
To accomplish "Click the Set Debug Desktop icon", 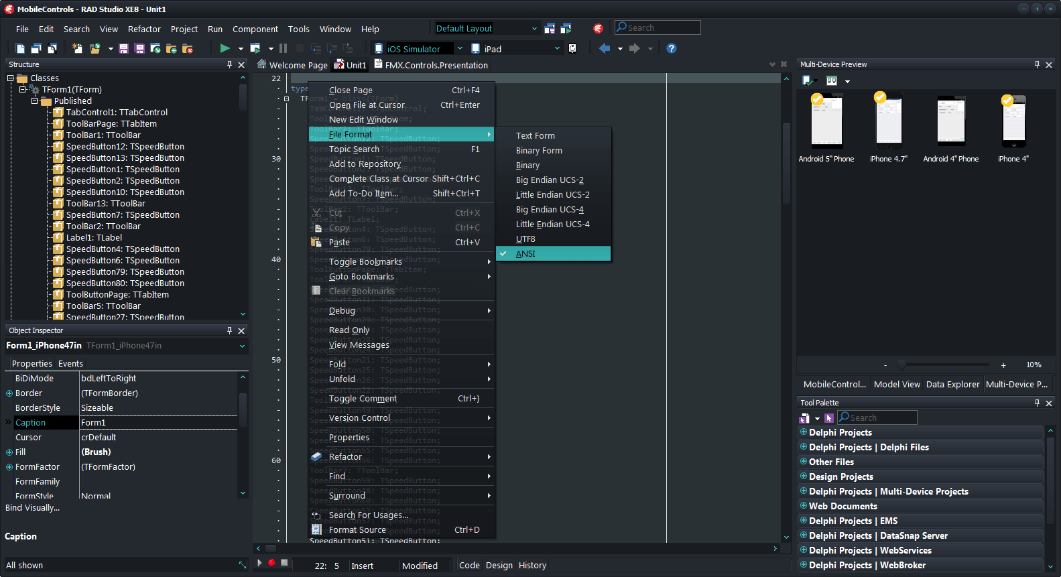I will [x=566, y=28].
